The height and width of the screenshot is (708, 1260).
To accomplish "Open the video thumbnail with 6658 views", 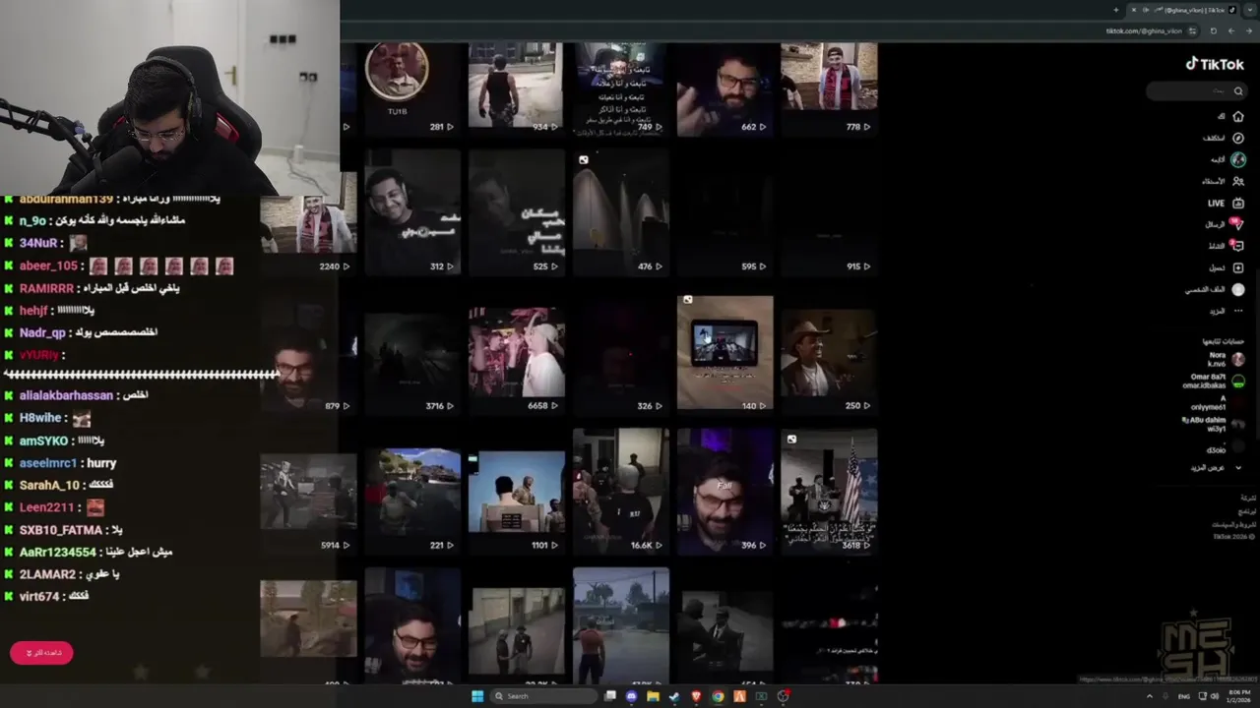I will [517, 354].
